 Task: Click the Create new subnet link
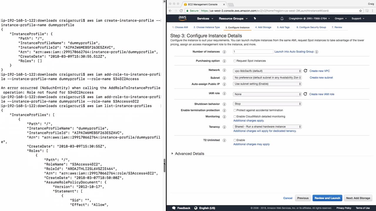pos(321,78)
